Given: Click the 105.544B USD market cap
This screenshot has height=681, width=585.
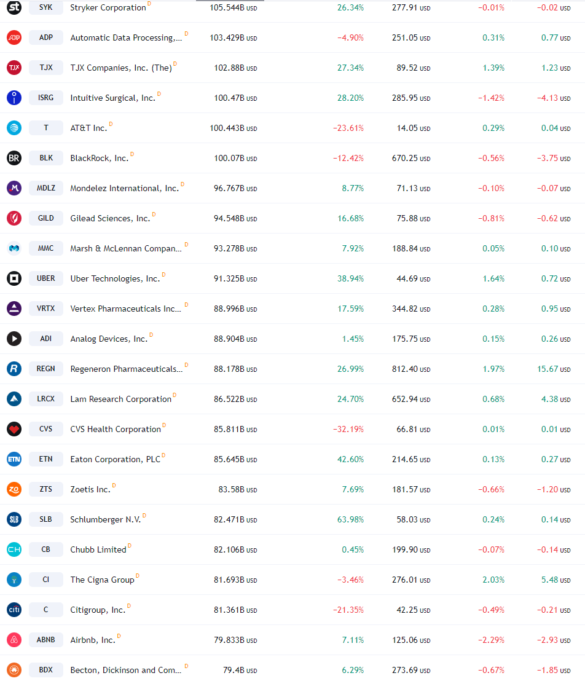Looking at the screenshot, I should (x=234, y=8).
